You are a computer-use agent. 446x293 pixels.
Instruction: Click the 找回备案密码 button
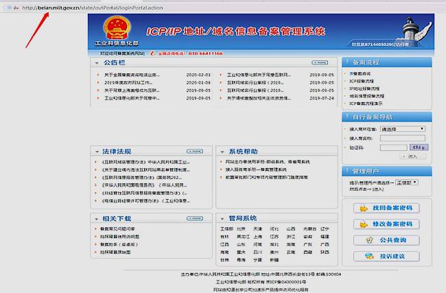click(x=386, y=208)
